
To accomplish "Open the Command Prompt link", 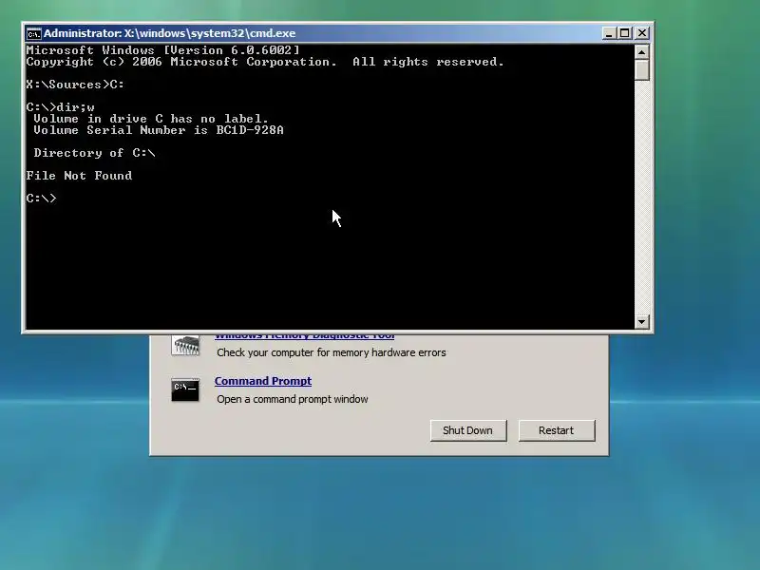I will tap(263, 381).
